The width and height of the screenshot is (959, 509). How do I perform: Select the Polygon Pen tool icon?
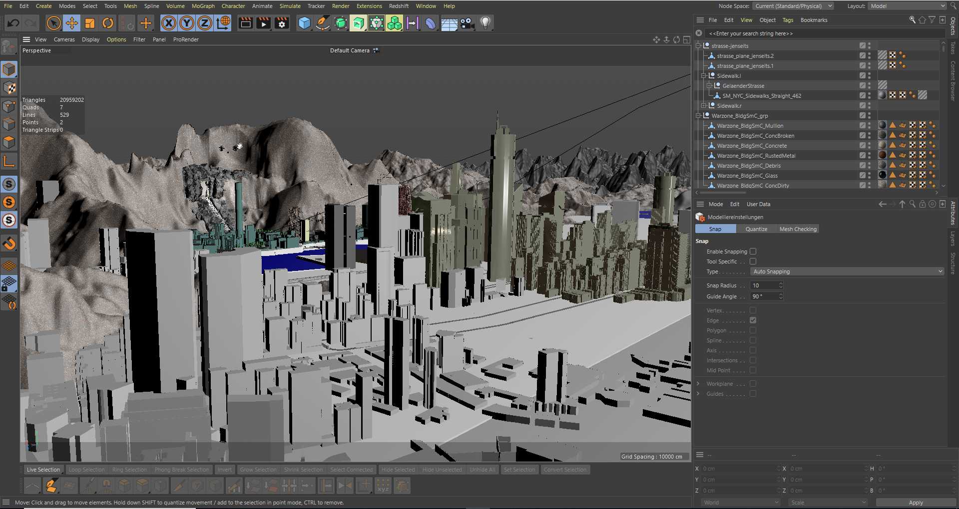coord(50,485)
